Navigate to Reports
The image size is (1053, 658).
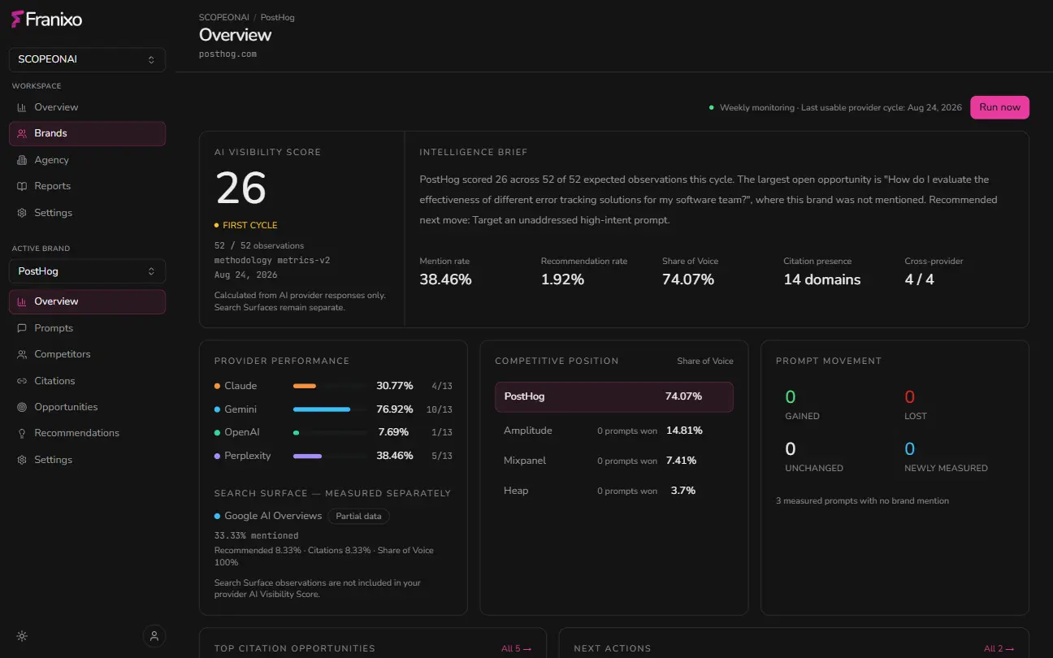87,186
